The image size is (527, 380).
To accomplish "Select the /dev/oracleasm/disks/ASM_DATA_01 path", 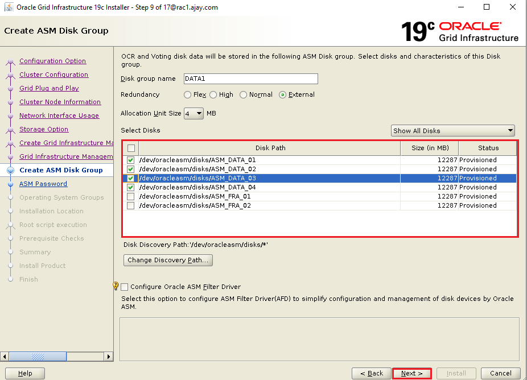I will (197, 160).
